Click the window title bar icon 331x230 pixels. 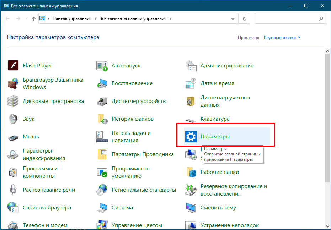[x=6, y=6]
